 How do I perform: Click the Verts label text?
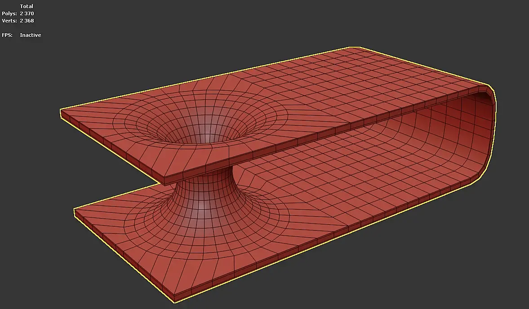click(x=9, y=21)
